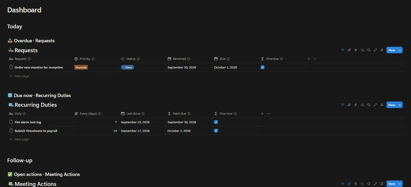Click the New status pill
The height and width of the screenshot is (187, 411).
point(127,67)
